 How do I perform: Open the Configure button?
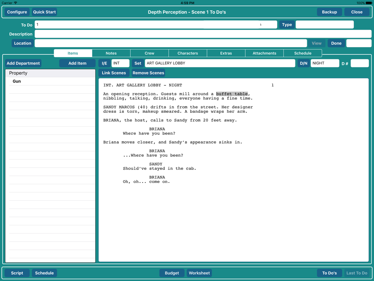click(x=17, y=12)
